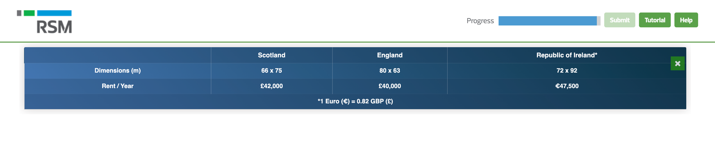Open the Tutorial
The width and height of the screenshot is (715, 148).
tap(655, 20)
